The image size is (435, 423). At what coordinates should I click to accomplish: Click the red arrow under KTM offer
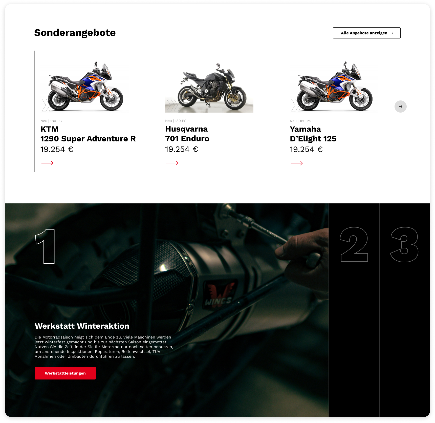(x=47, y=163)
